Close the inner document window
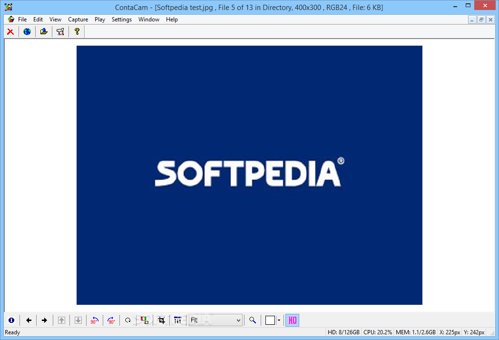Viewport: 499px width, 340px height. coord(490,19)
